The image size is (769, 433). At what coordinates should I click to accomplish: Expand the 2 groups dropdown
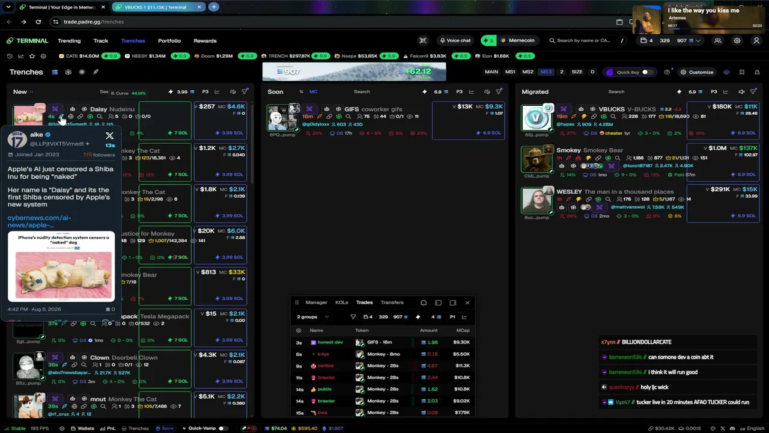pos(313,317)
